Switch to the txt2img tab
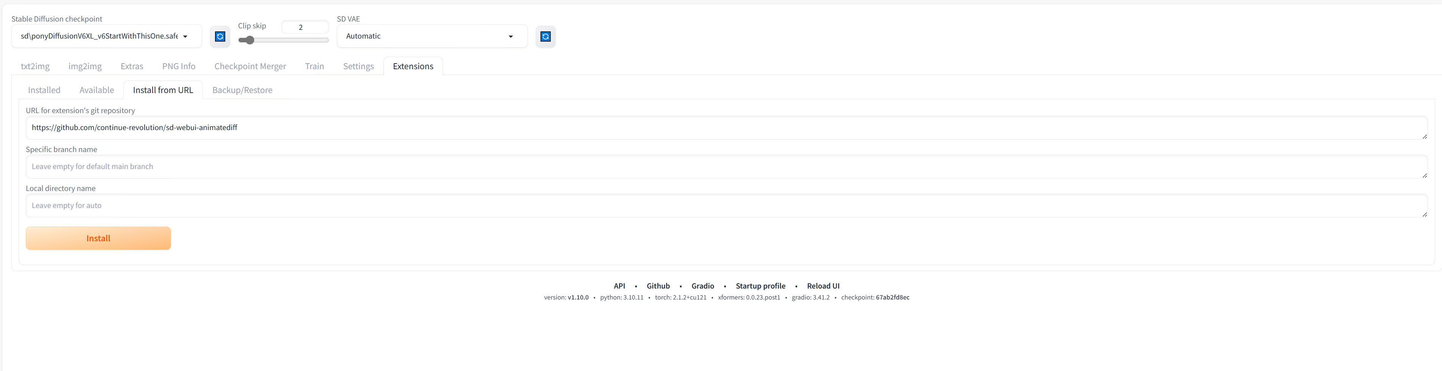The height and width of the screenshot is (371, 1442). [35, 66]
